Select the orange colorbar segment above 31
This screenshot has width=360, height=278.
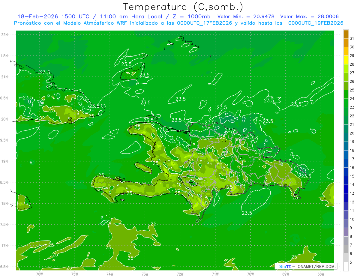point(346,34)
